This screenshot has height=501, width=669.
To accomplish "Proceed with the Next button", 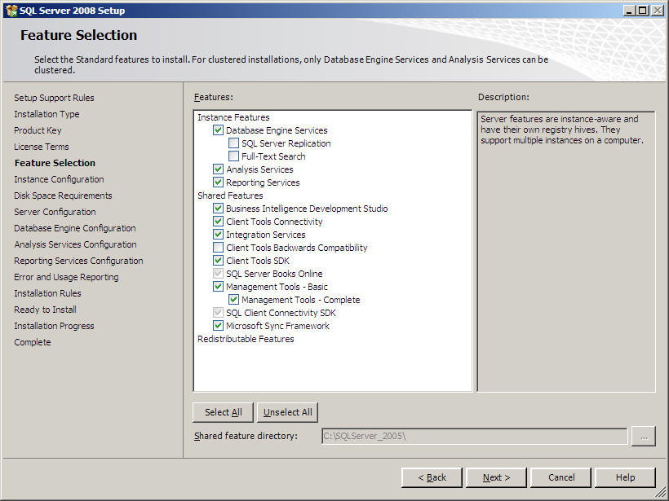I will (x=496, y=477).
